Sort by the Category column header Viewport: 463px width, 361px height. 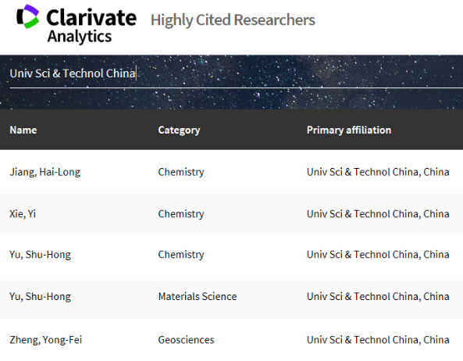tap(179, 130)
